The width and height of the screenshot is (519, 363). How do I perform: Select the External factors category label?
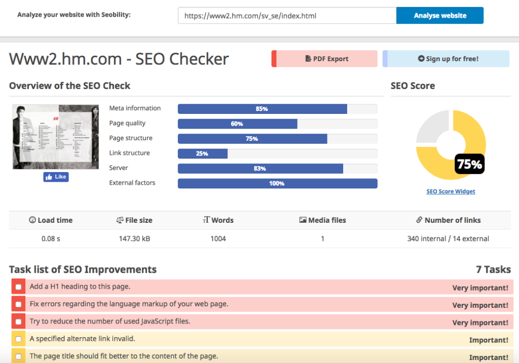tap(132, 183)
